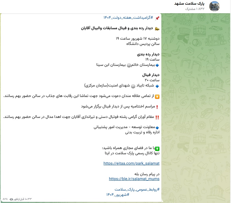Click the pushpin icon at post top
Viewport: 231px width, 203px height.
pyautogui.click(x=157, y=18)
